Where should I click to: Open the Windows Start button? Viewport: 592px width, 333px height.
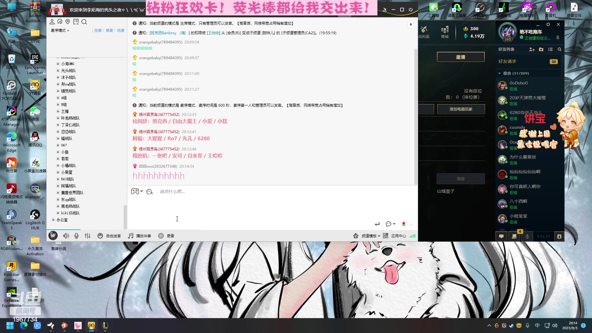tap(10, 326)
